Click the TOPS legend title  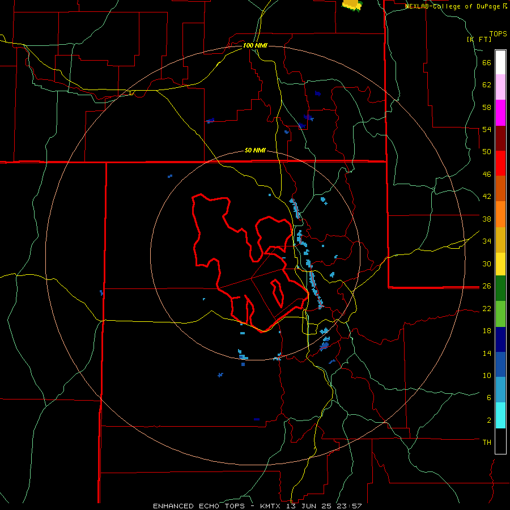click(x=498, y=33)
